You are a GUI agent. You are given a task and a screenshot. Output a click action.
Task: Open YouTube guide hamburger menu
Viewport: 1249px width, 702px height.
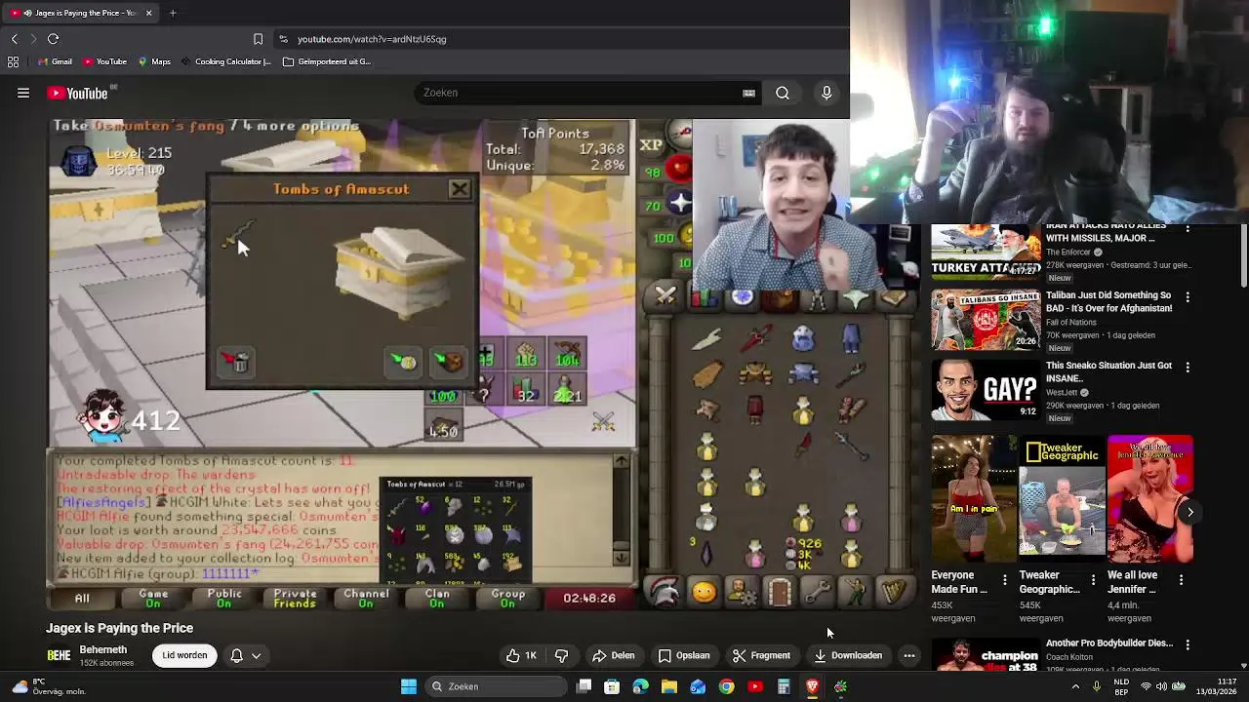coord(23,93)
